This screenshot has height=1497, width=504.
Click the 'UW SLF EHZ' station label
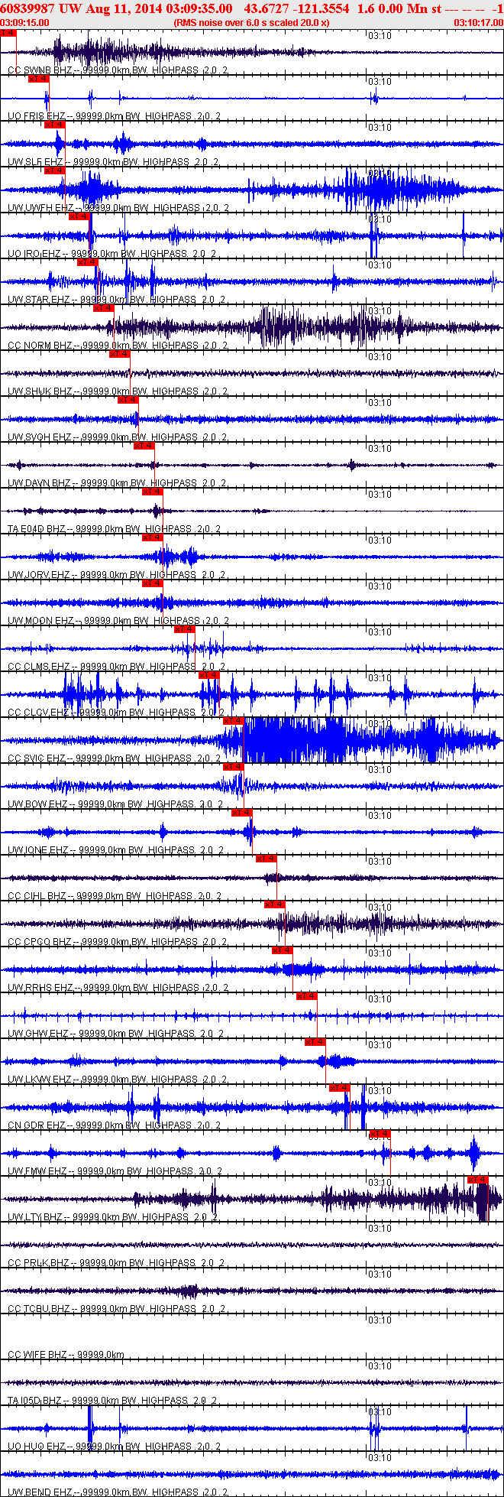[x=35, y=162]
